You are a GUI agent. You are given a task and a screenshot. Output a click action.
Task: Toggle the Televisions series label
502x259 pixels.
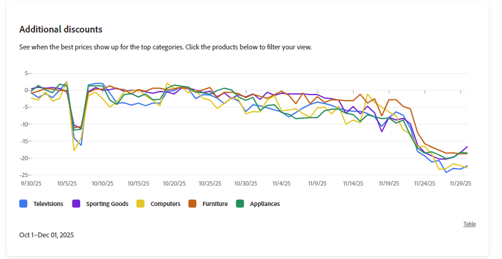point(48,204)
